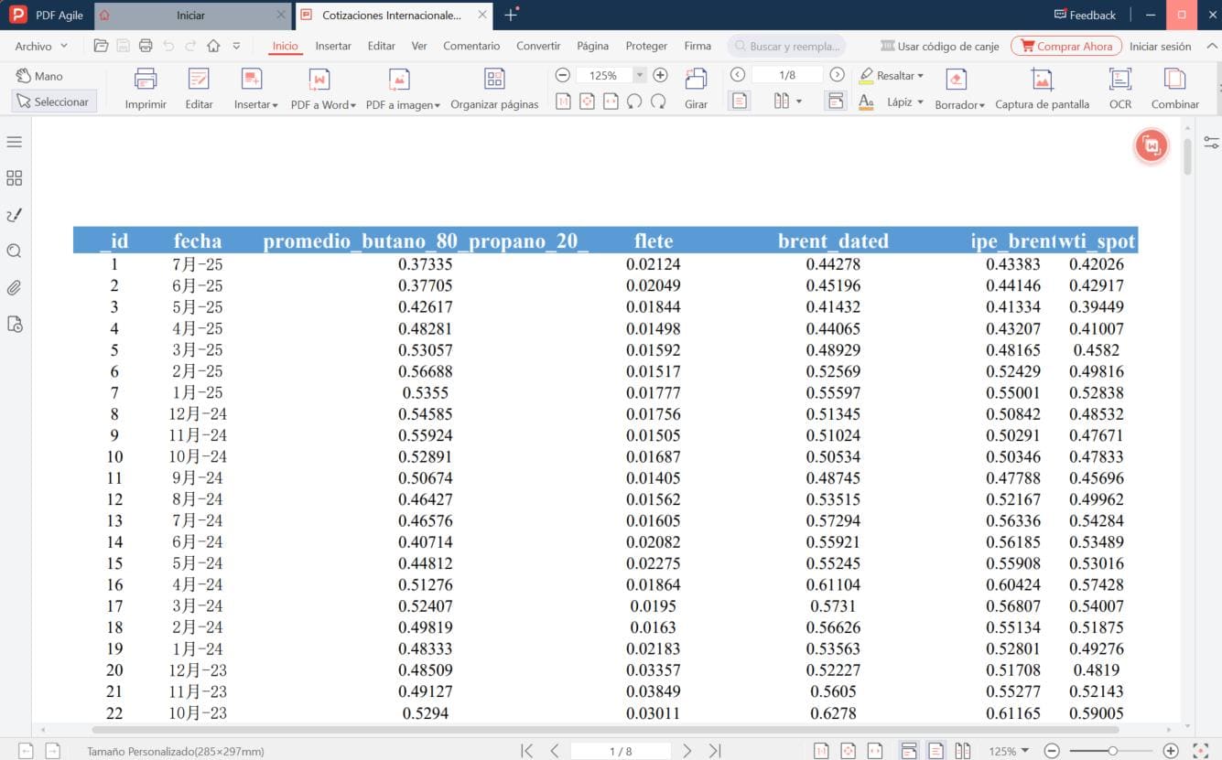
Task: Adjust the zoom slider in status bar
Action: 1112,751
